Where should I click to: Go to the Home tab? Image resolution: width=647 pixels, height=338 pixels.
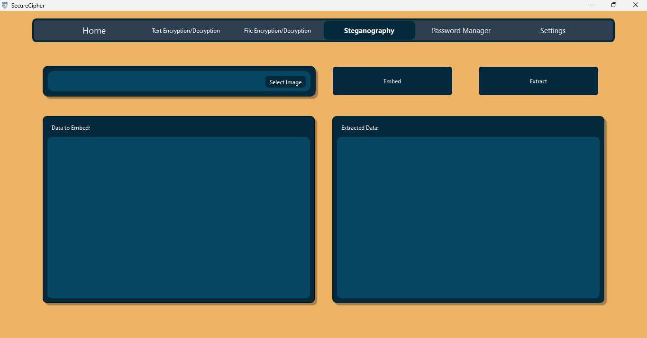click(94, 31)
